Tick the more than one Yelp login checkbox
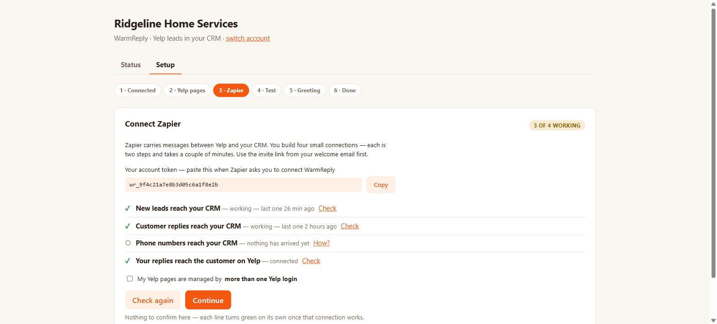The image size is (717, 324). 130,278
